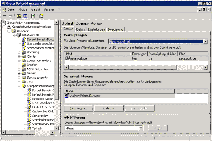This screenshot has width=212, height=141.
Task: Click the Domain Controllers OU icon
Action: pyautogui.click(x=24, y=61)
